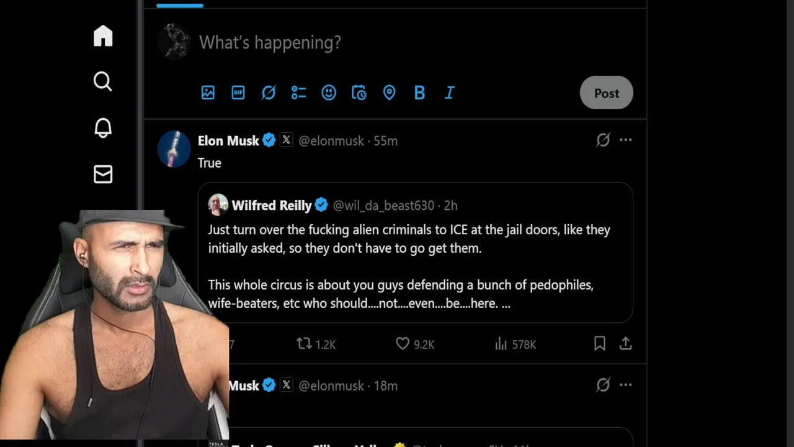
Task: Open the Messages envelope icon
Action: pyautogui.click(x=103, y=174)
